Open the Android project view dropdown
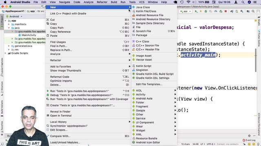The width and height of the screenshot is (261, 146). 14,16
